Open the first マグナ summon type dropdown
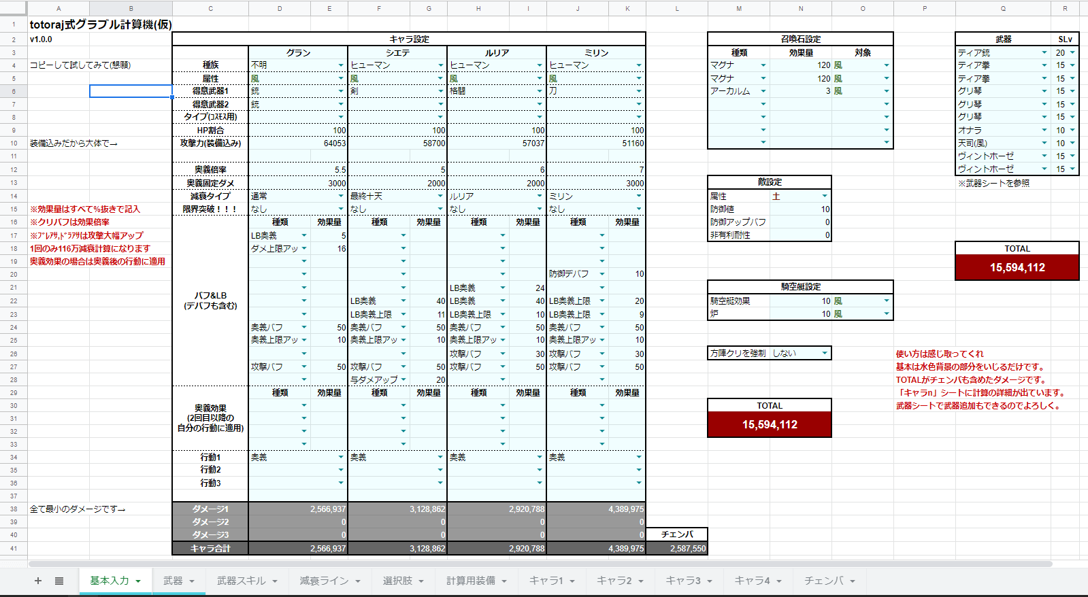The height and width of the screenshot is (597, 1088). [763, 65]
